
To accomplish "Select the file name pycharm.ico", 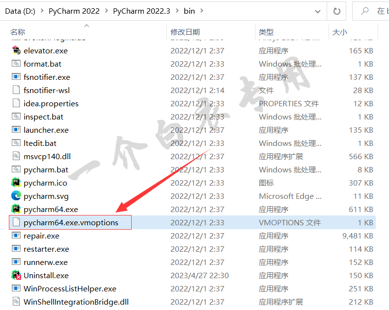I will click(45, 183).
